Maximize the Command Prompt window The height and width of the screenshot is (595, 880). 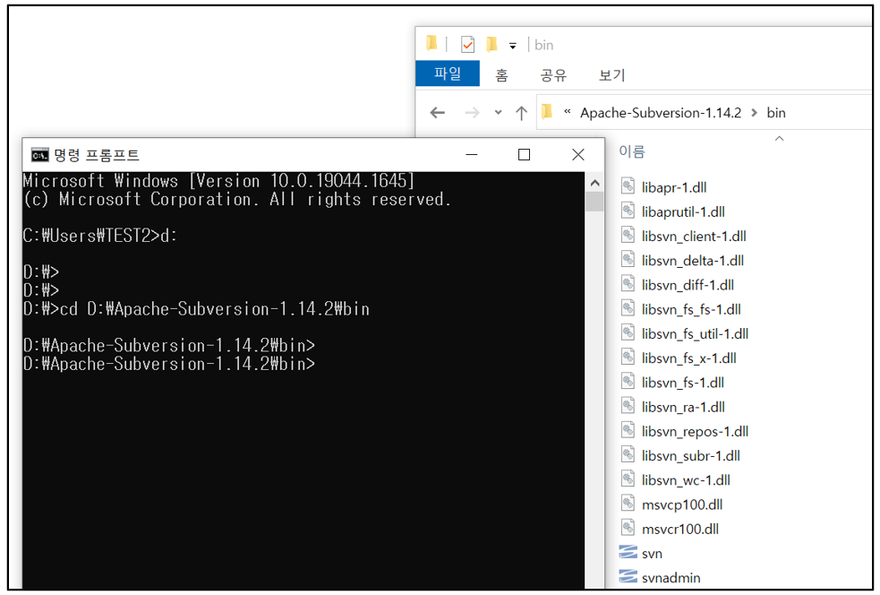pyautogui.click(x=525, y=154)
